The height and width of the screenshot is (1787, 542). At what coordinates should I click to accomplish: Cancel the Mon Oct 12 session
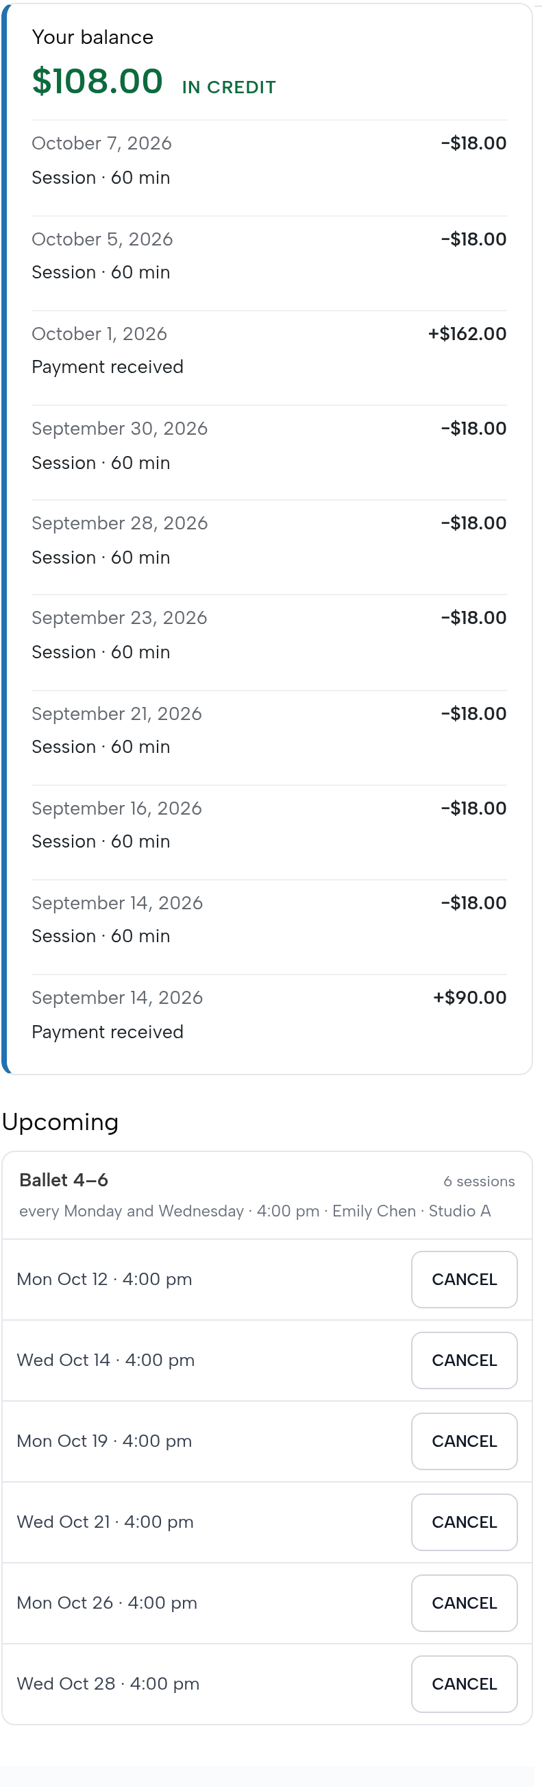pyautogui.click(x=464, y=1278)
